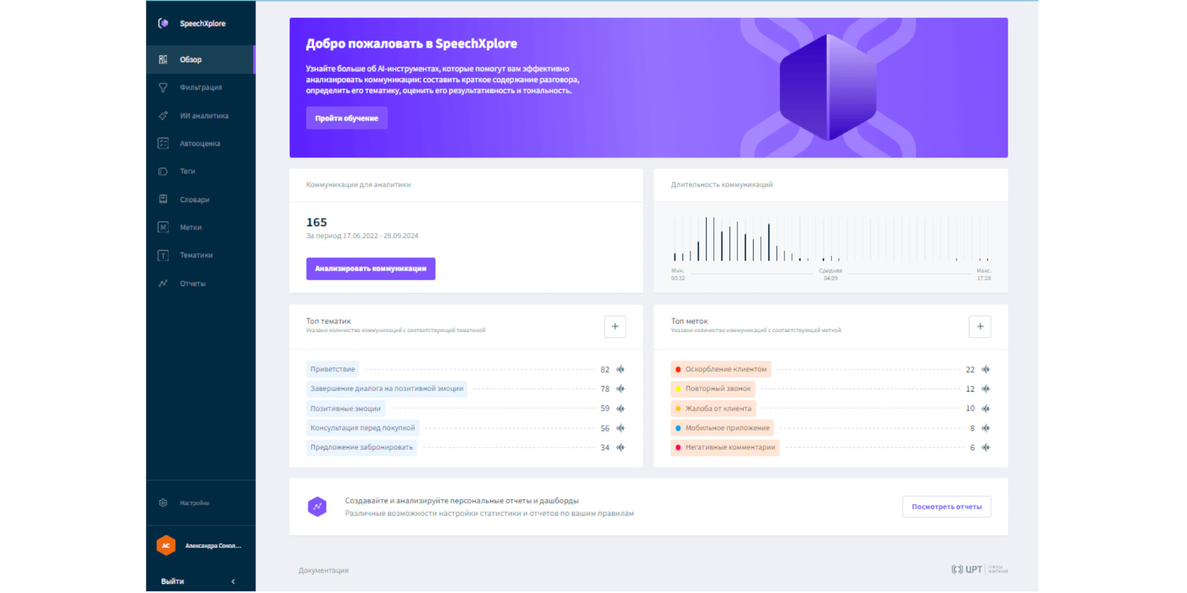Collapse the sidebar with chevron arrow
The image size is (1187, 593).
(233, 581)
